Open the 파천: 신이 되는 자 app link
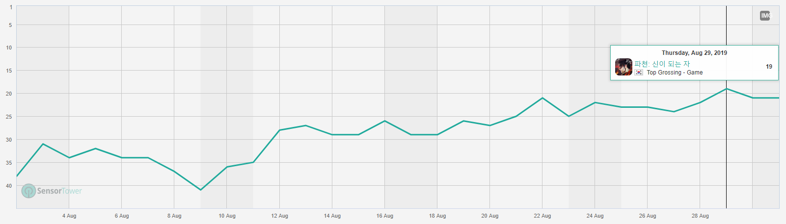Viewport: 786px width, 224px height. point(662,64)
